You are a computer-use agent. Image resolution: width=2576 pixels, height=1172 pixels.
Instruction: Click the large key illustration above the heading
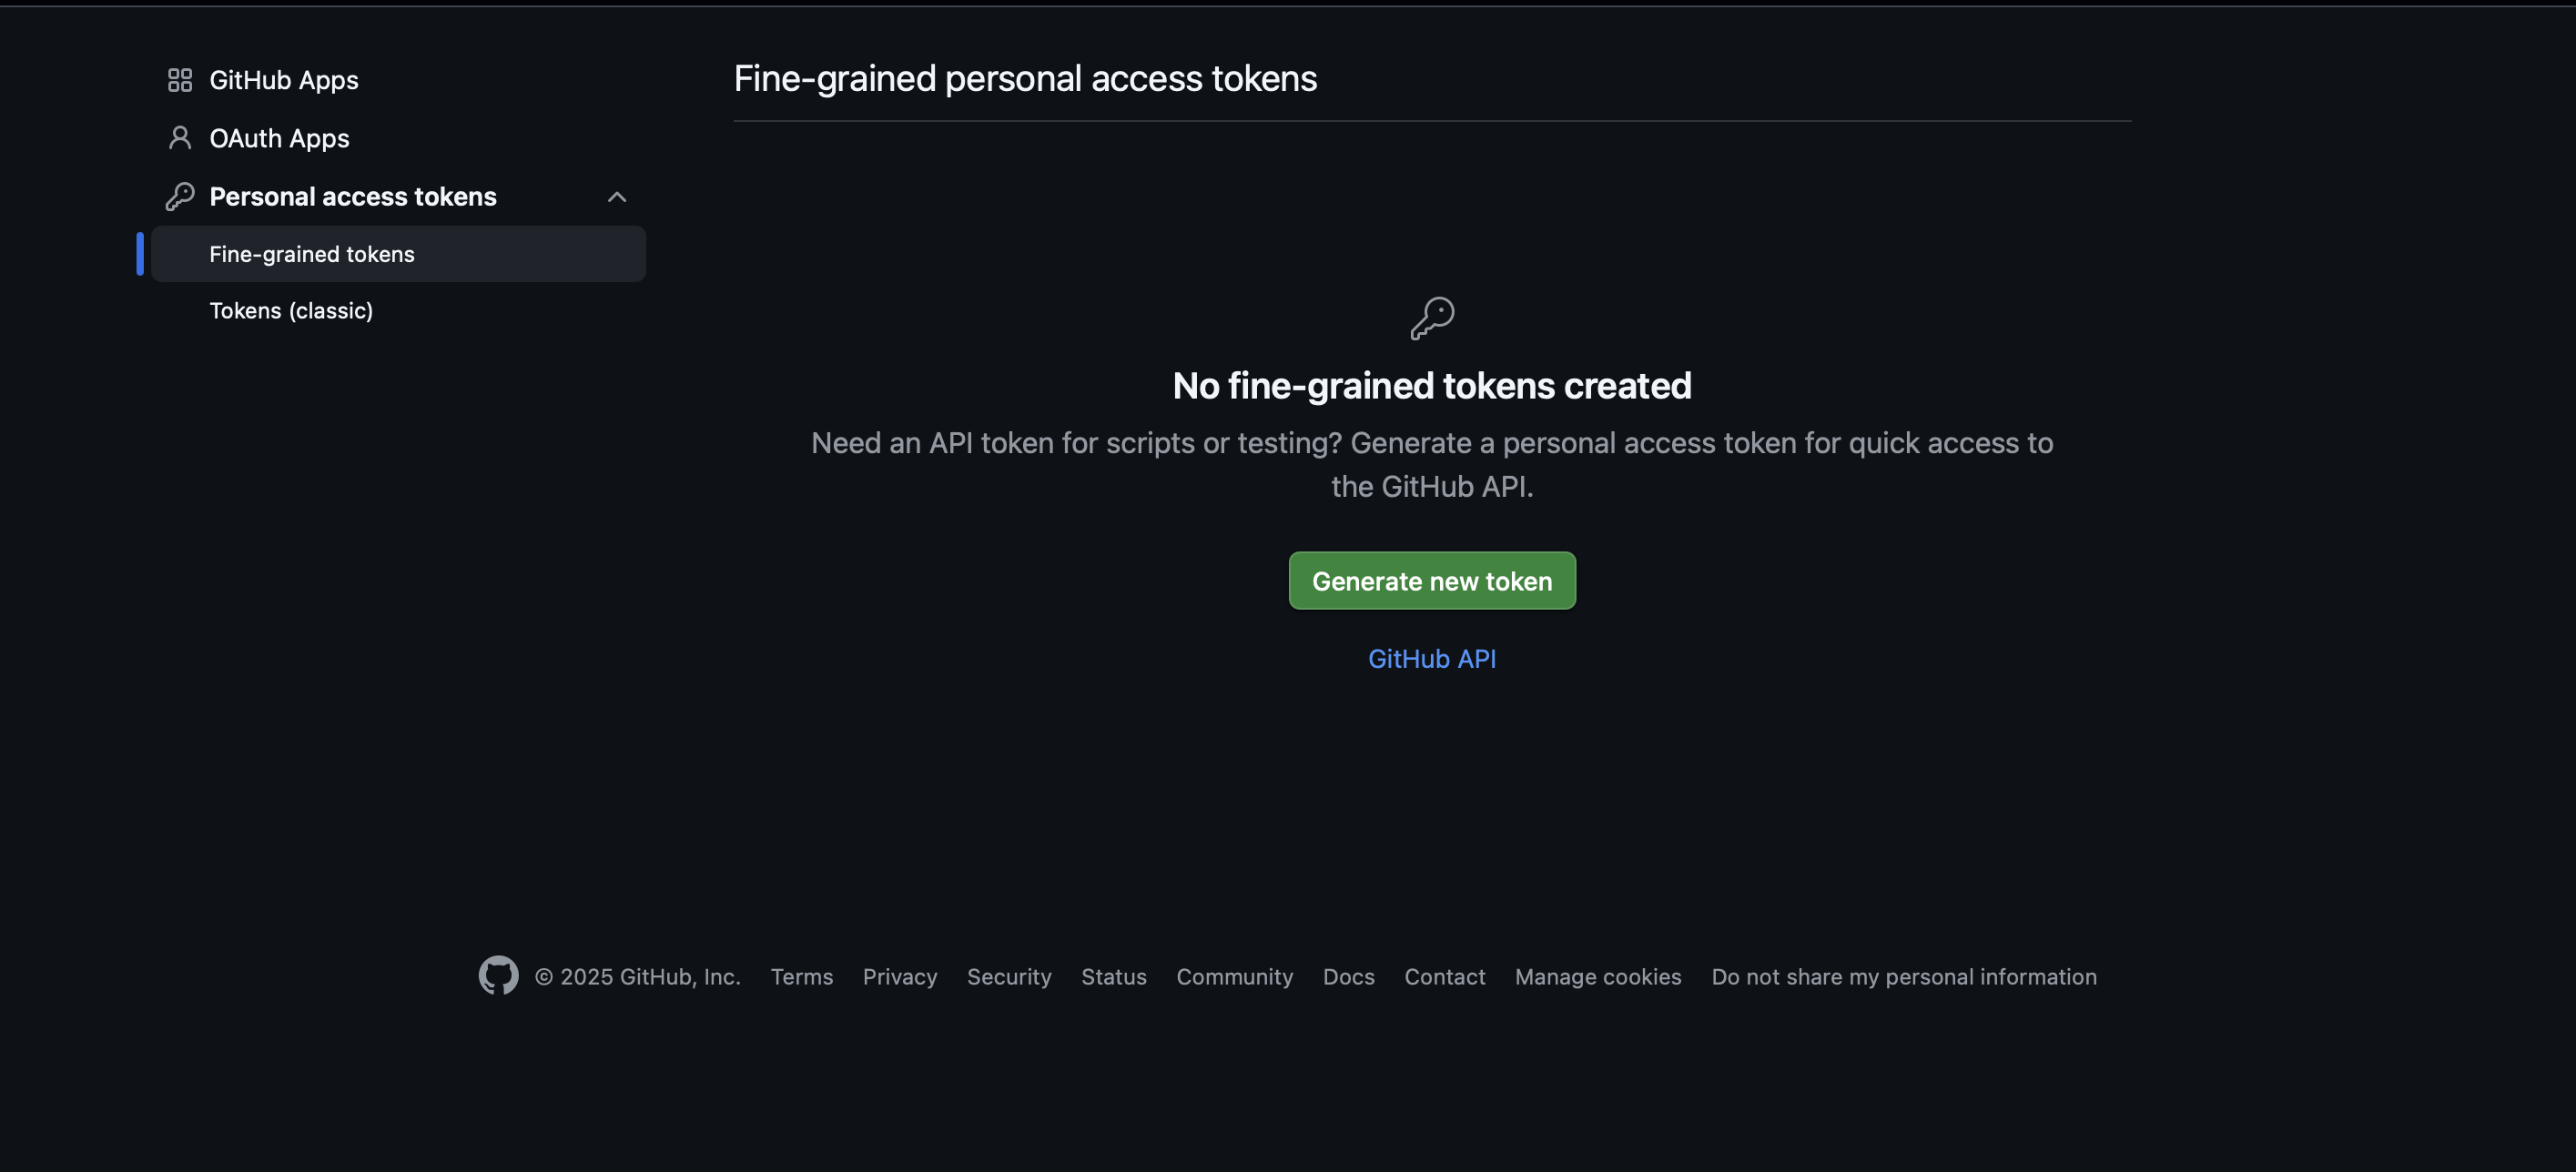pyautogui.click(x=1432, y=318)
